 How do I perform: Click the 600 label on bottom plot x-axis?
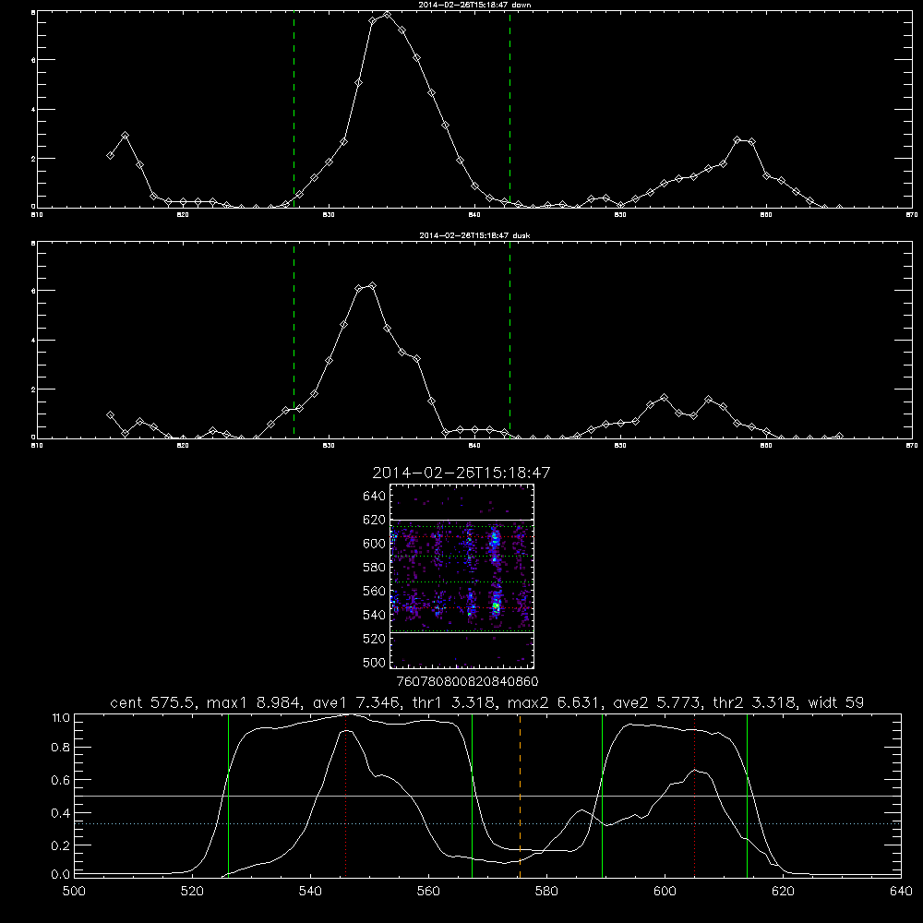665,892
